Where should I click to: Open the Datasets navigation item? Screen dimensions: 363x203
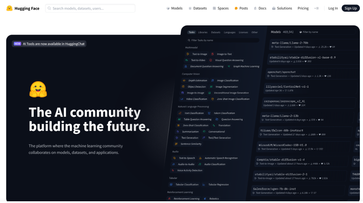click(197, 8)
